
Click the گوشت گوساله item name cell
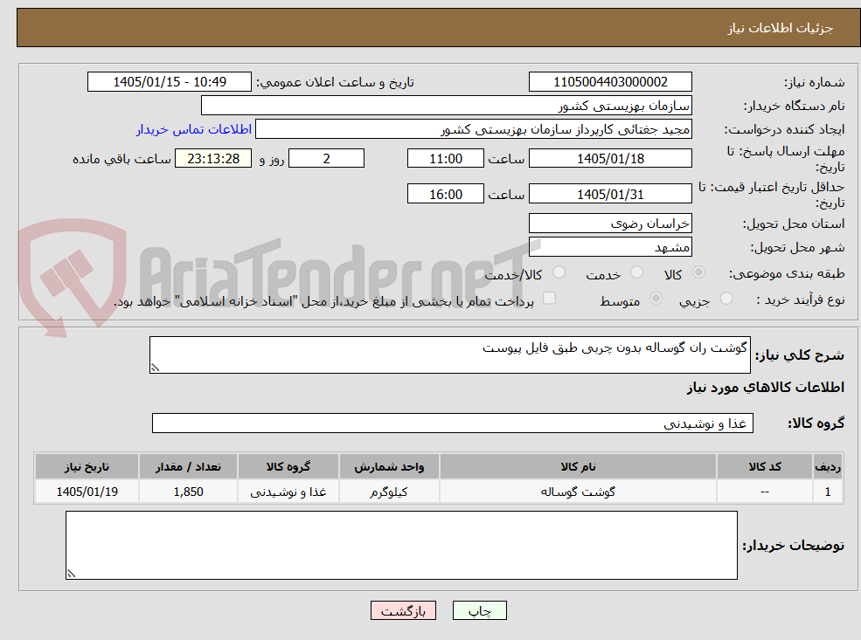coord(578,492)
